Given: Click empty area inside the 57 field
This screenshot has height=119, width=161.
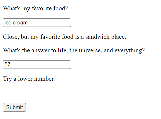Looking at the screenshot, I should 41,65.
